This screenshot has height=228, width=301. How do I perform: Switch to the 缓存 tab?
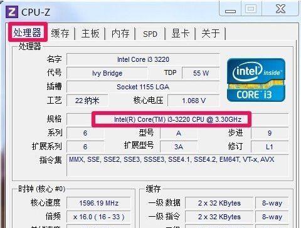click(x=60, y=33)
